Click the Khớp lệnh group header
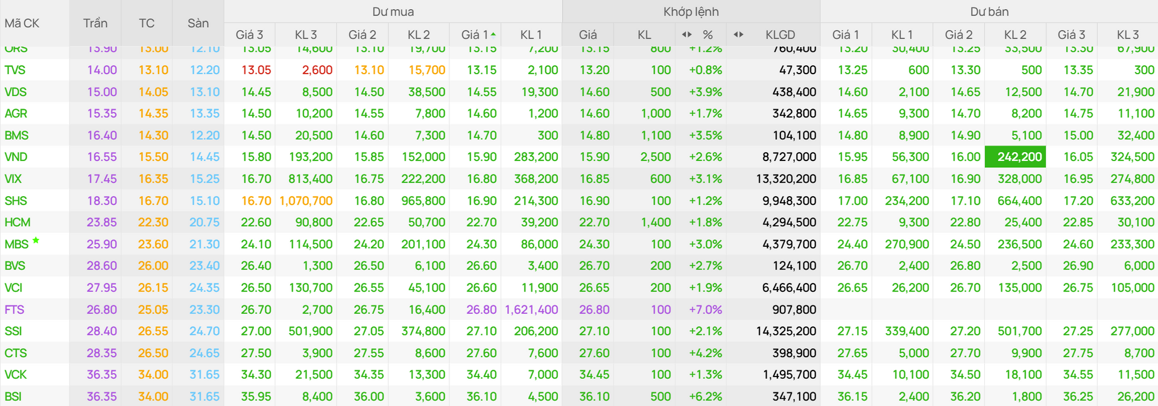The height and width of the screenshot is (406, 1158). pyautogui.click(x=691, y=11)
